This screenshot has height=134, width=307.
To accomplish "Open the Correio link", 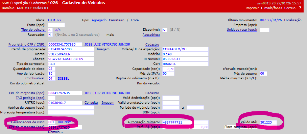I will pyautogui.click(x=290, y=8).
